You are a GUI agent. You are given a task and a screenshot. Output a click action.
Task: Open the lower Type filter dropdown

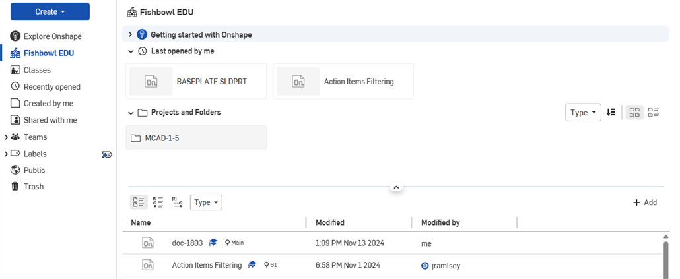206,202
